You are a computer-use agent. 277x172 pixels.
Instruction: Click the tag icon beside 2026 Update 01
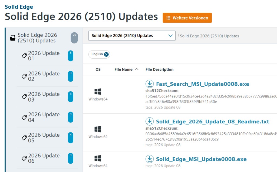pyautogui.click(x=24, y=56)
